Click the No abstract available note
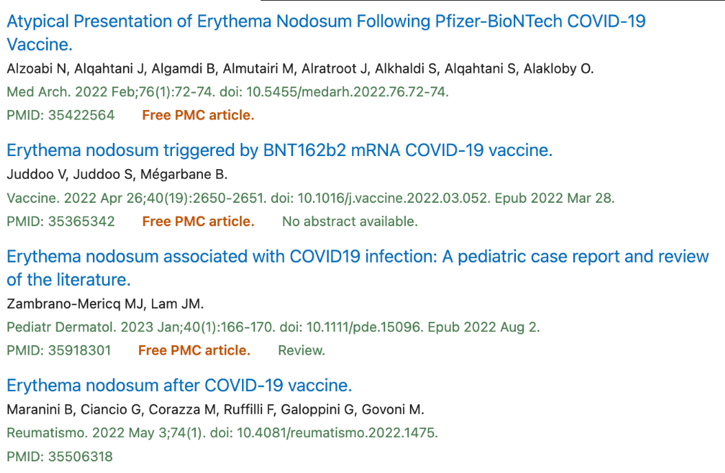 (x=350, y=221)
